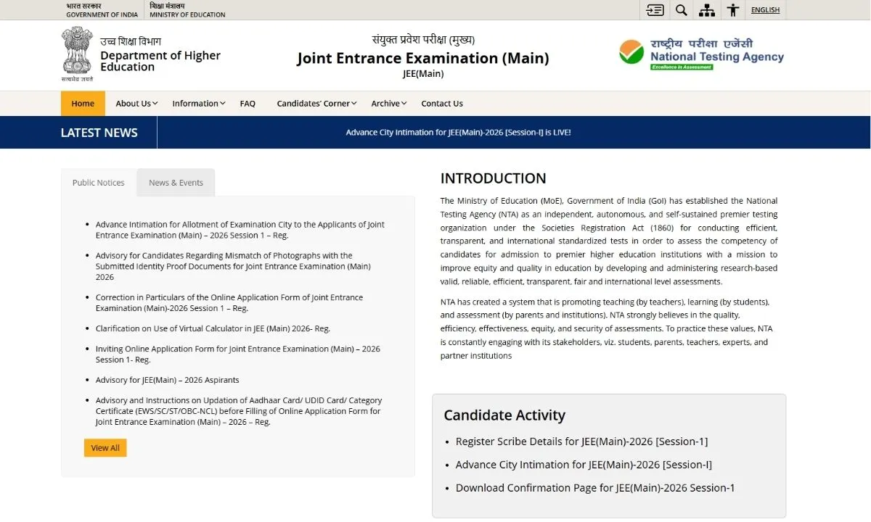
Task: Expand the About Us dropdown menu
Action: 136,104
